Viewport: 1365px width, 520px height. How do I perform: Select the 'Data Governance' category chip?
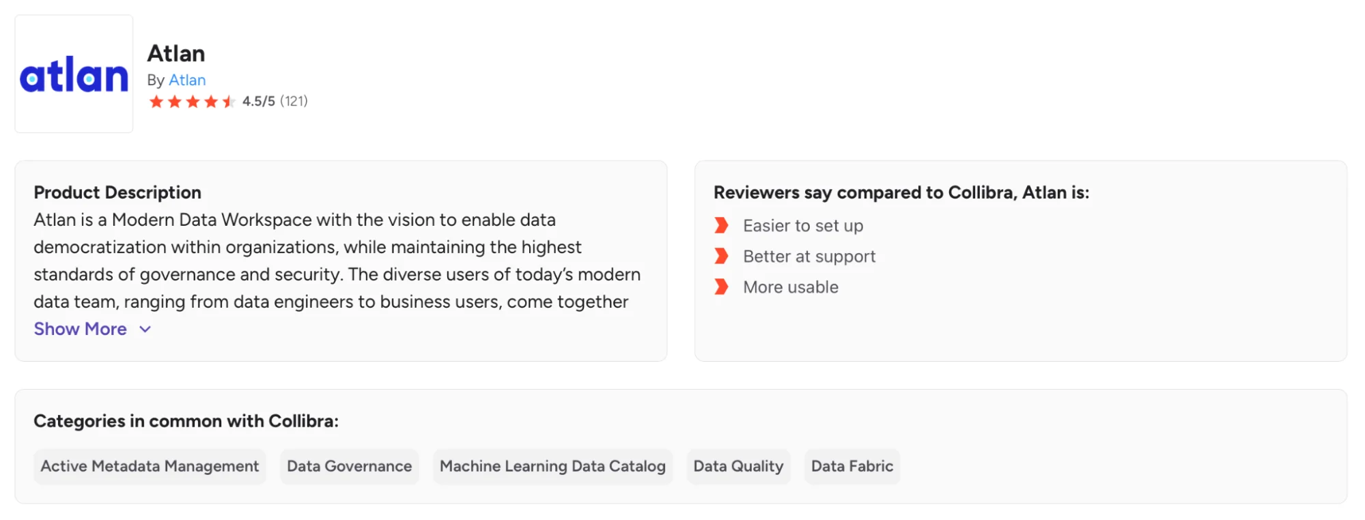349,466
